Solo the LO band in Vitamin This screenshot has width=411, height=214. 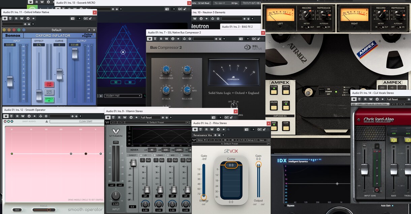143,160
